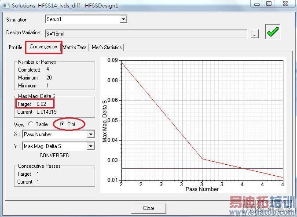The width and height of the screenshot is (297, 217).
Task: Open the Y axis Max Mag. Delta S dropdown
Action: 91,146
